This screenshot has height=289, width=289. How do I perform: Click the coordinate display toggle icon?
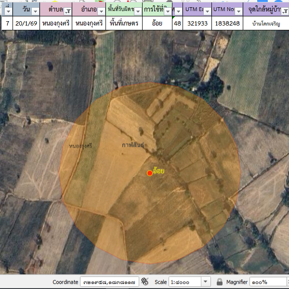pos(145,282)
